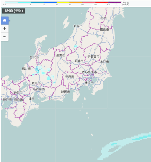This screenshot has width=151, height=162.
Task: Click the yellow 20-30 legend color segment
Action: pyautogui.click(x=63, y=2)
